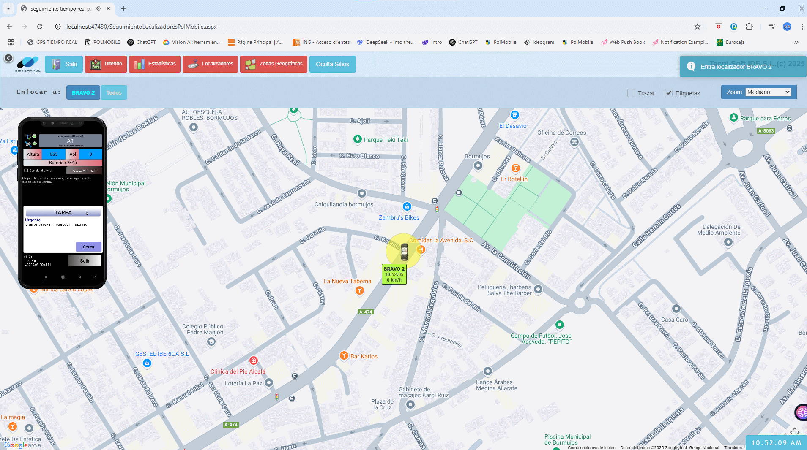
Task: Open the Zonas Geográficas menu
Action: tap(274, 64)
